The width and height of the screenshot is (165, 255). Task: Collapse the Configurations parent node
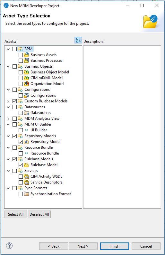click(8, 90)
